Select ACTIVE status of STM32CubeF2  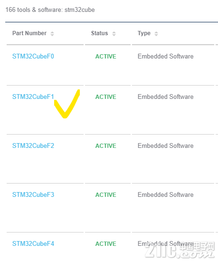[x=105, y=146]
